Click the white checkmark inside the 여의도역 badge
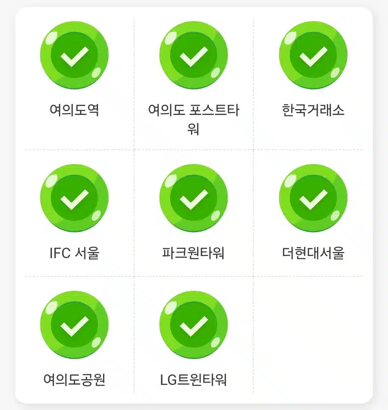Viewport: 388px width, 410px height. [74, 57]
